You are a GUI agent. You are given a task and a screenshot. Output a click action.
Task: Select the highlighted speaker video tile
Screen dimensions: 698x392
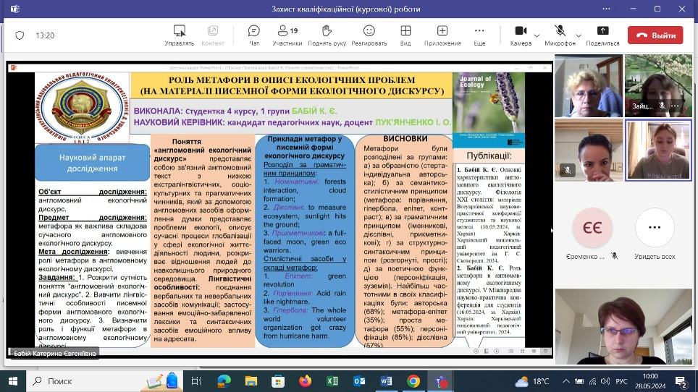pos(658,150)
